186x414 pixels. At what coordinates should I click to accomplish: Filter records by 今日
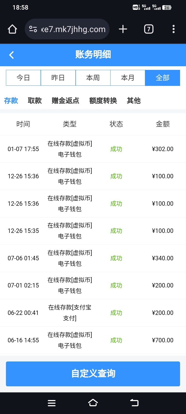coord(23,78)
